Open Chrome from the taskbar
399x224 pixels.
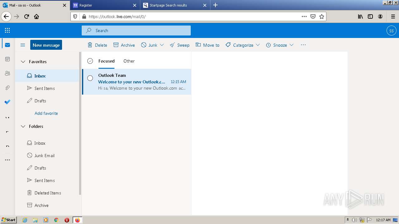tap(56, 220)
